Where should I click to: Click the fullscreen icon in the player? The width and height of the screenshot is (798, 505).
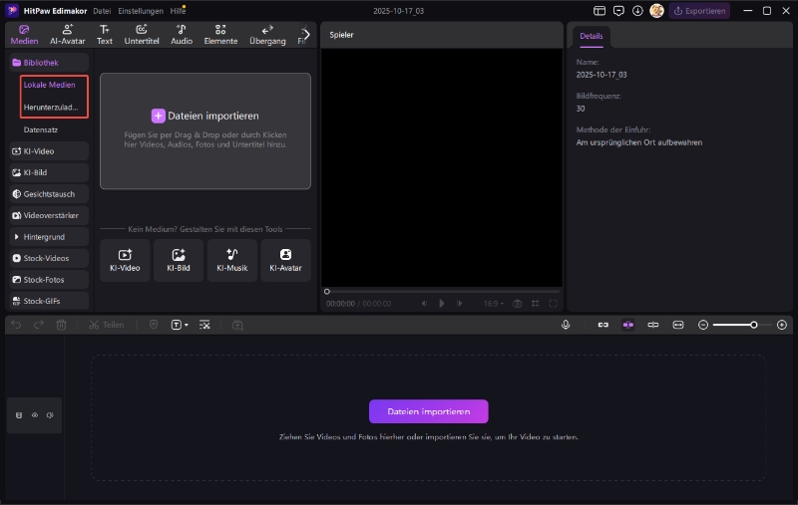(x=554, y=304)
